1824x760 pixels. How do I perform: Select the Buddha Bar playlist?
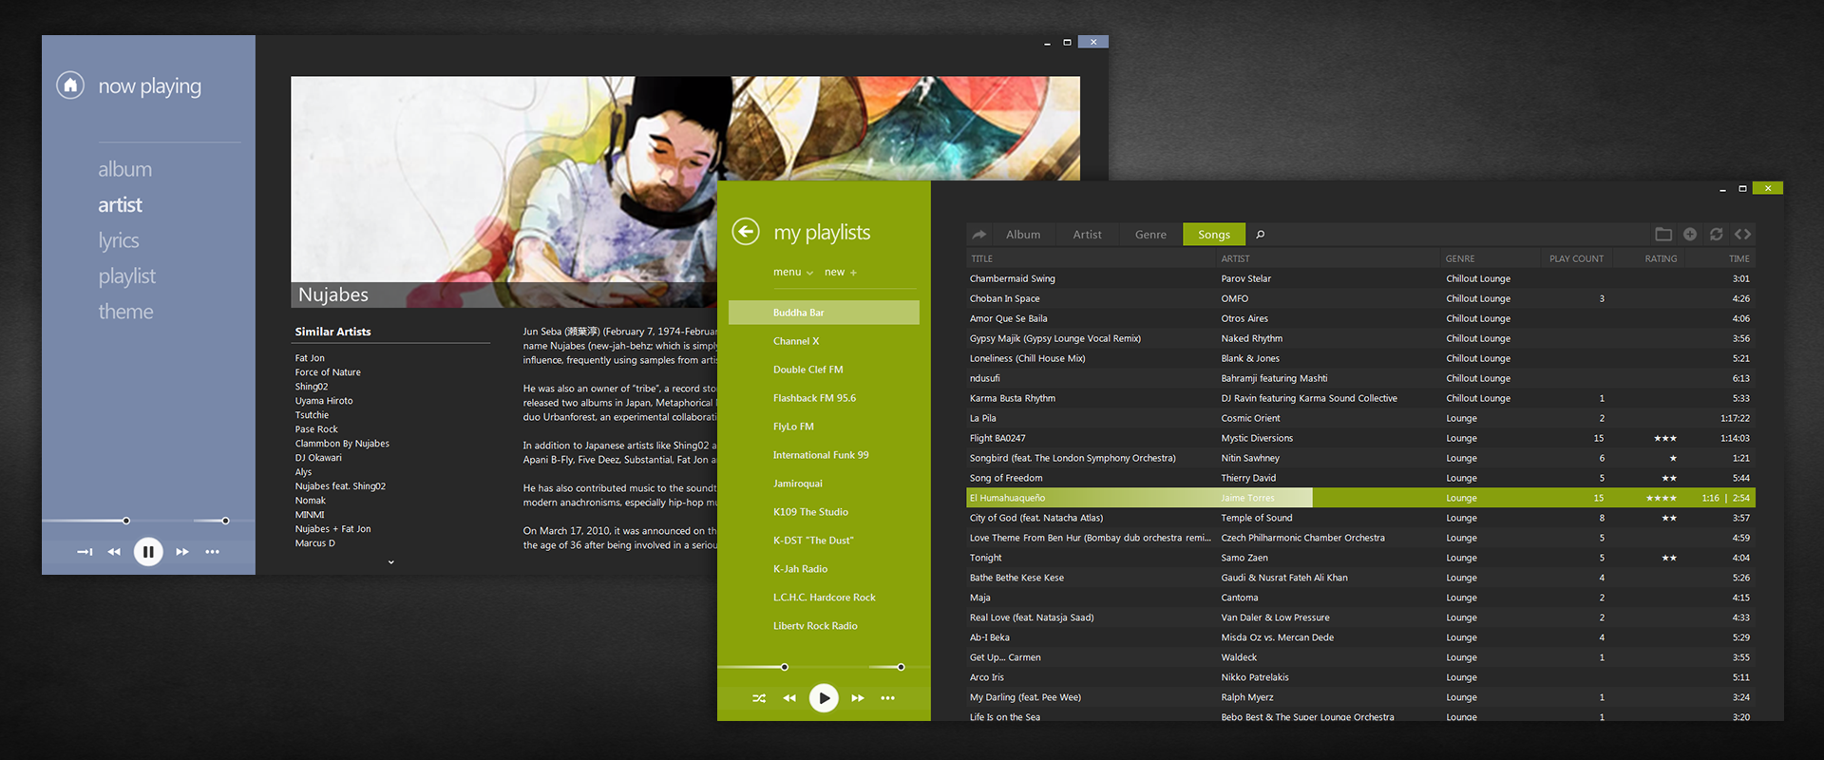824,313
